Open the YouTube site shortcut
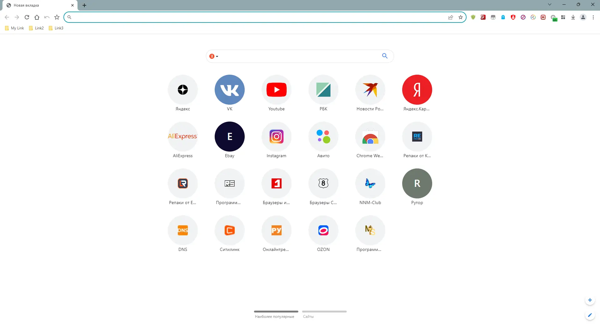The image size is (600, 325). click(276, 90)
